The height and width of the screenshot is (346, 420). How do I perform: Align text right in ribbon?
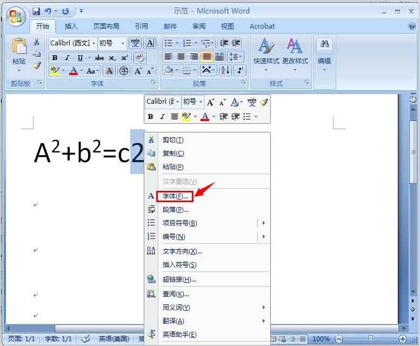[194, 57]
